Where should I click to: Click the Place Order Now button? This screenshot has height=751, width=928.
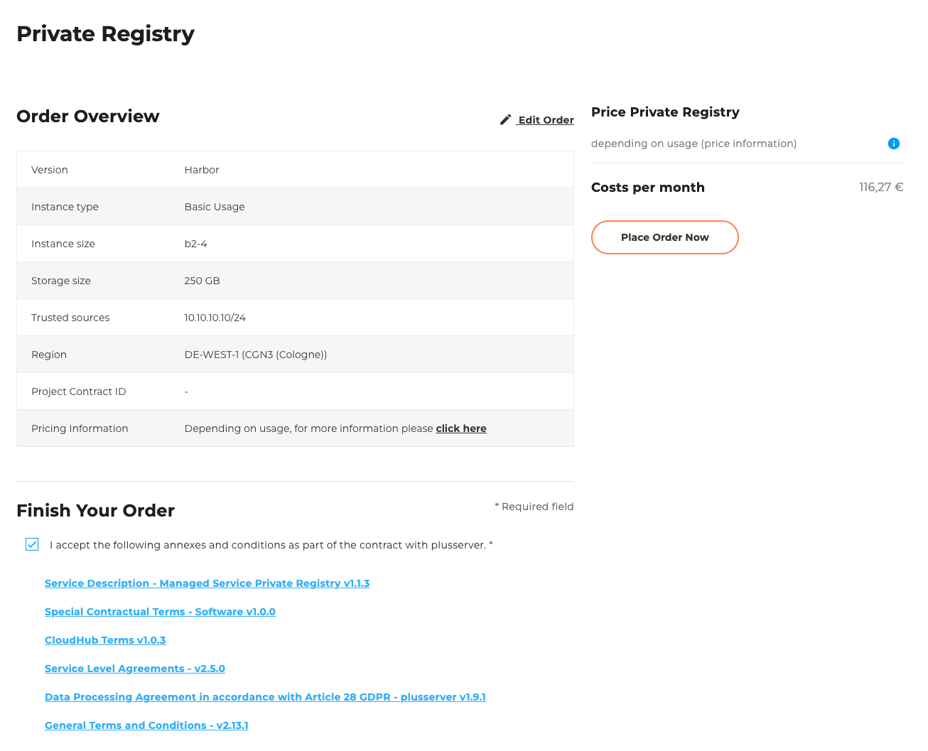(664, 237)
